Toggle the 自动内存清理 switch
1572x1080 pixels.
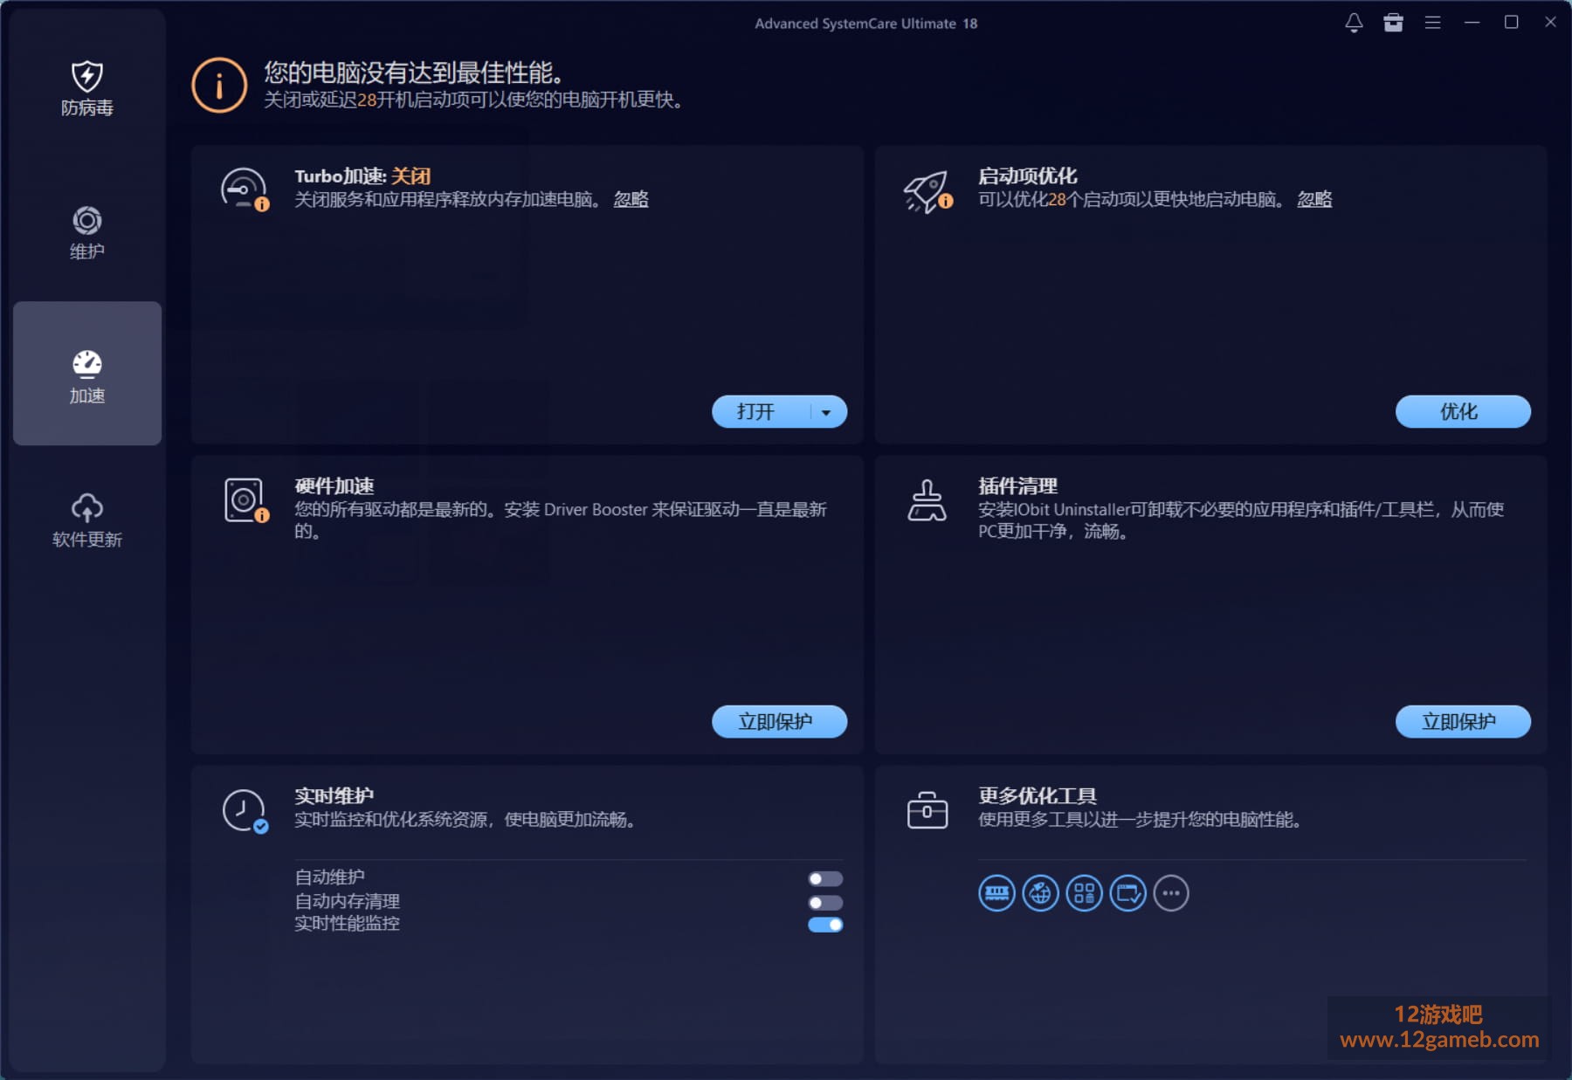click(x=825, y=902)
